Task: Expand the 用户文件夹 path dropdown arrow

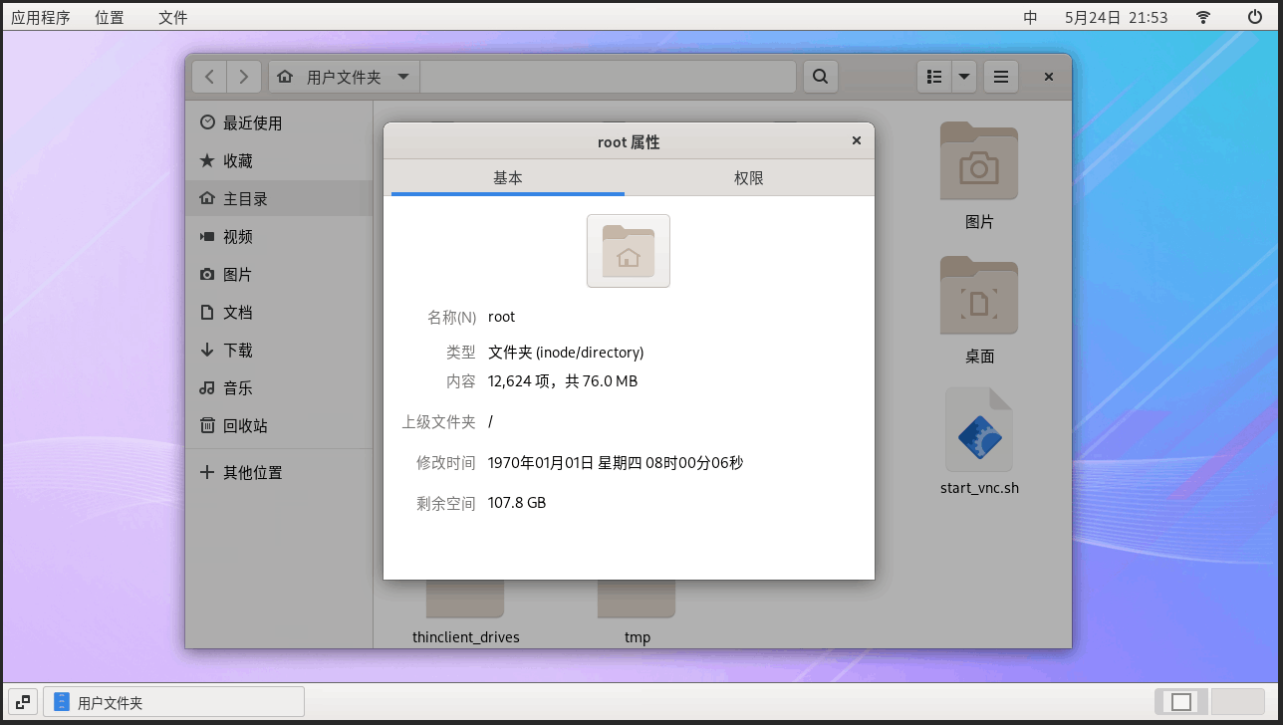Action: point(402,77)
